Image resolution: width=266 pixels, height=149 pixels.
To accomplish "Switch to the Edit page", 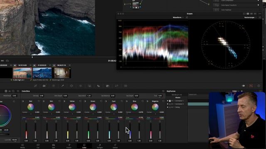I will click(x=54, y=146).
